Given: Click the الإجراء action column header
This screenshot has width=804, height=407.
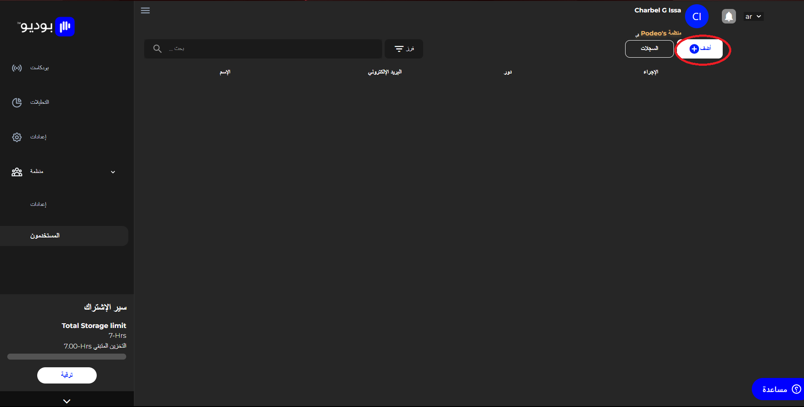Looking at the screenshot, I should 651,72.
